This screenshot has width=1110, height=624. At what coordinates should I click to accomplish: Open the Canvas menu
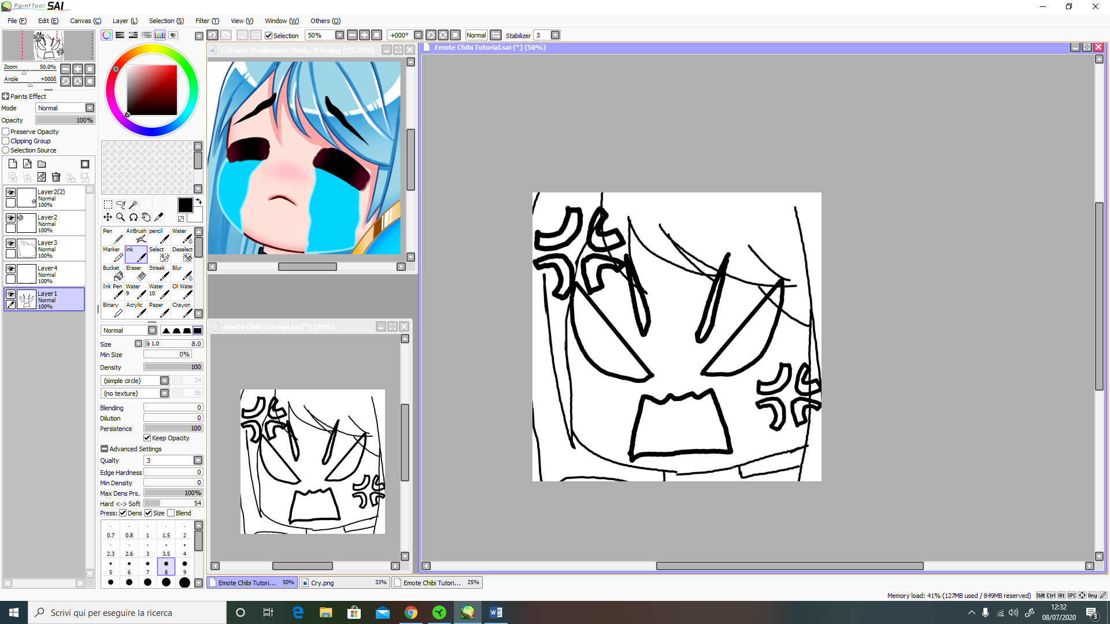point(86,21)
